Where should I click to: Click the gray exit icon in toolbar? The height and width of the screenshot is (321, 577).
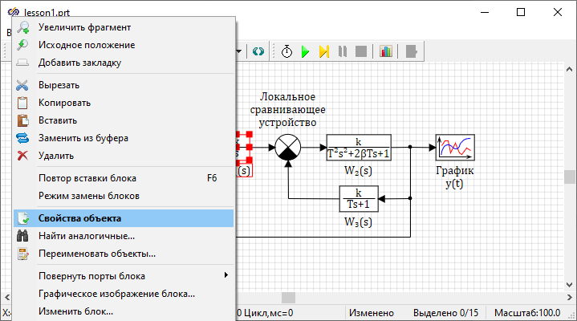tap(412, 51)
